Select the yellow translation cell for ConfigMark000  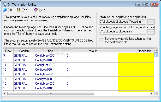click(x=136, y=56)
